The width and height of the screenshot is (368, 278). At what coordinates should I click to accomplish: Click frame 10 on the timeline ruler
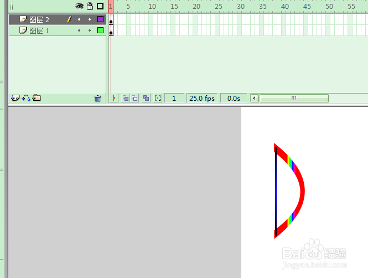(x=152, y=7)
